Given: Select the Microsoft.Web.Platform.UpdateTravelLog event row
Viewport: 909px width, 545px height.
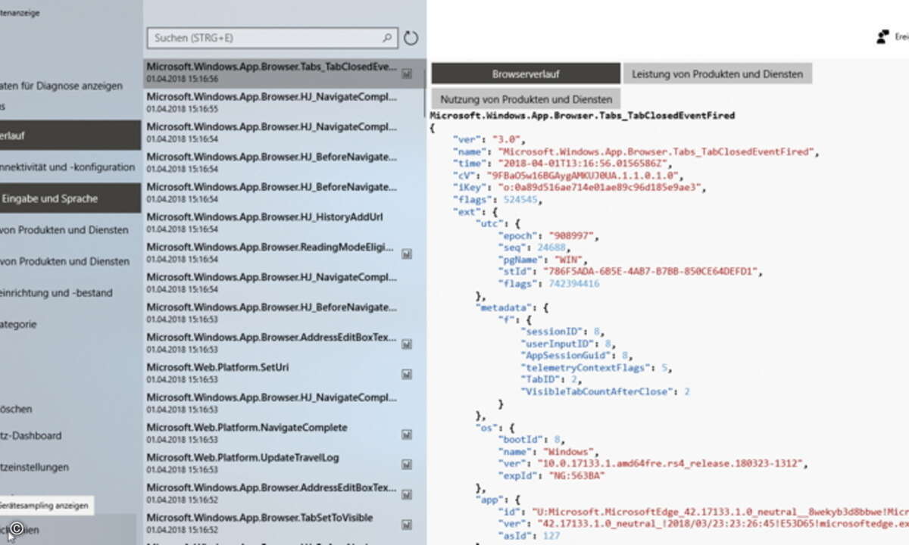Looking at the screenshot, I should click(x=284, y=464).
